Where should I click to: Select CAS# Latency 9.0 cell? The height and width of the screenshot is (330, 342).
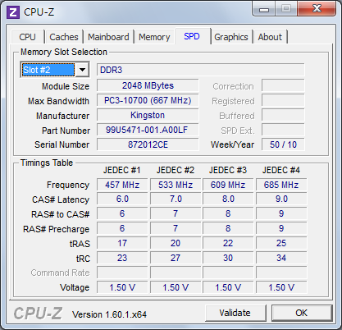point(281,199)
